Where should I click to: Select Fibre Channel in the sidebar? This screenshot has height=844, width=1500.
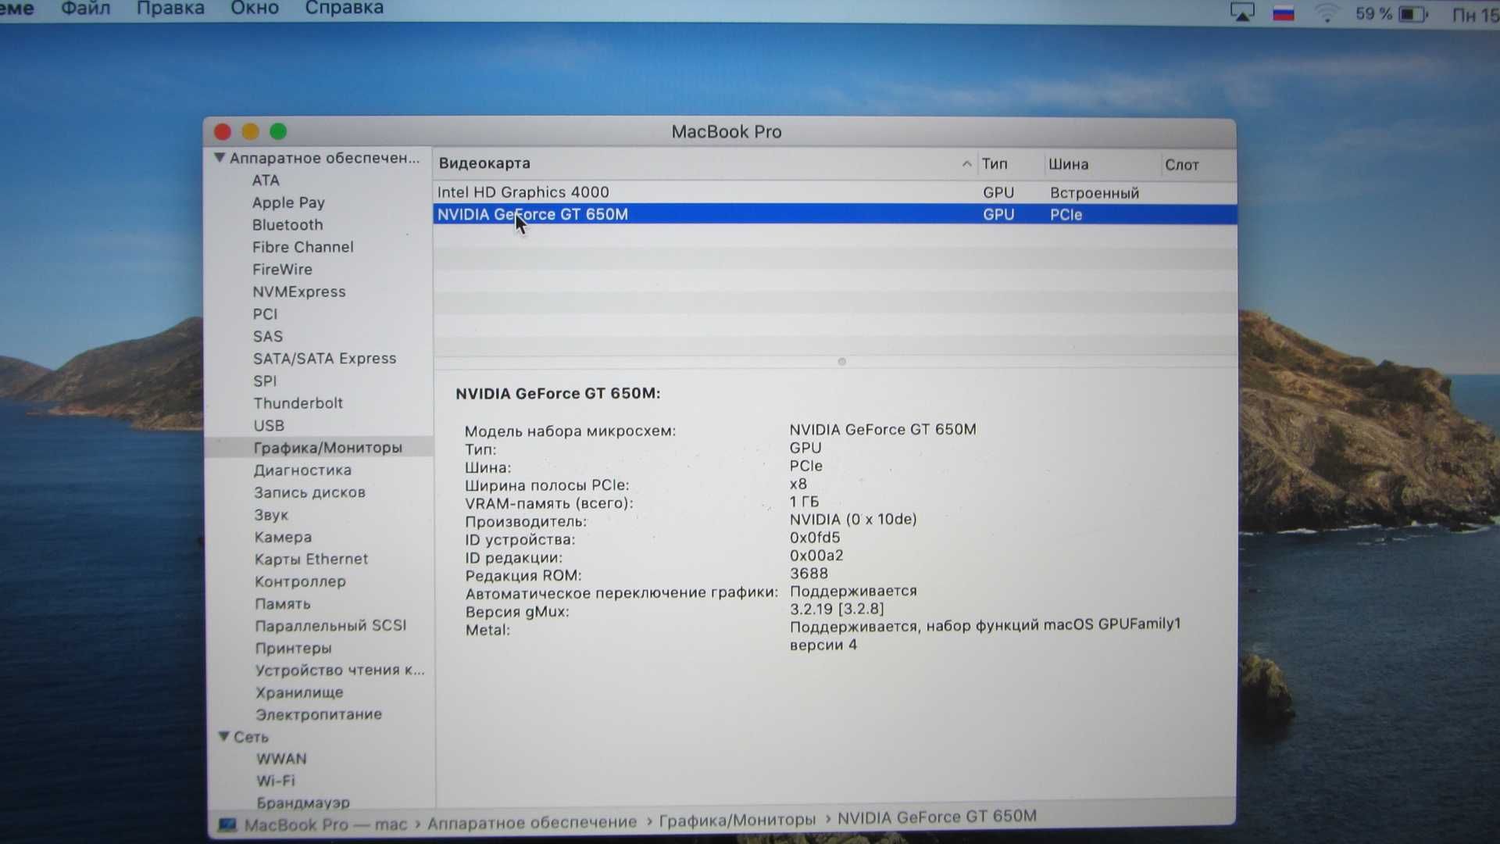point(303,247)
